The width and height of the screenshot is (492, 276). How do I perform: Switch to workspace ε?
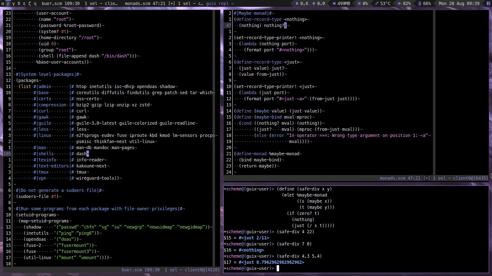24,3
